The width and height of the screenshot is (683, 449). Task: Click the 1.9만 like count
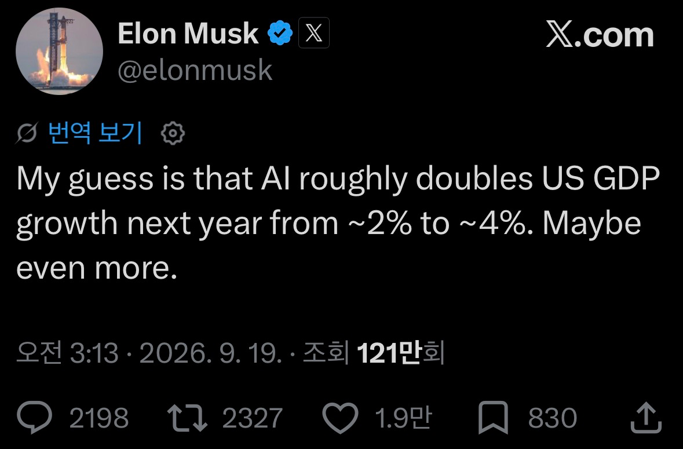coord(403,418)
